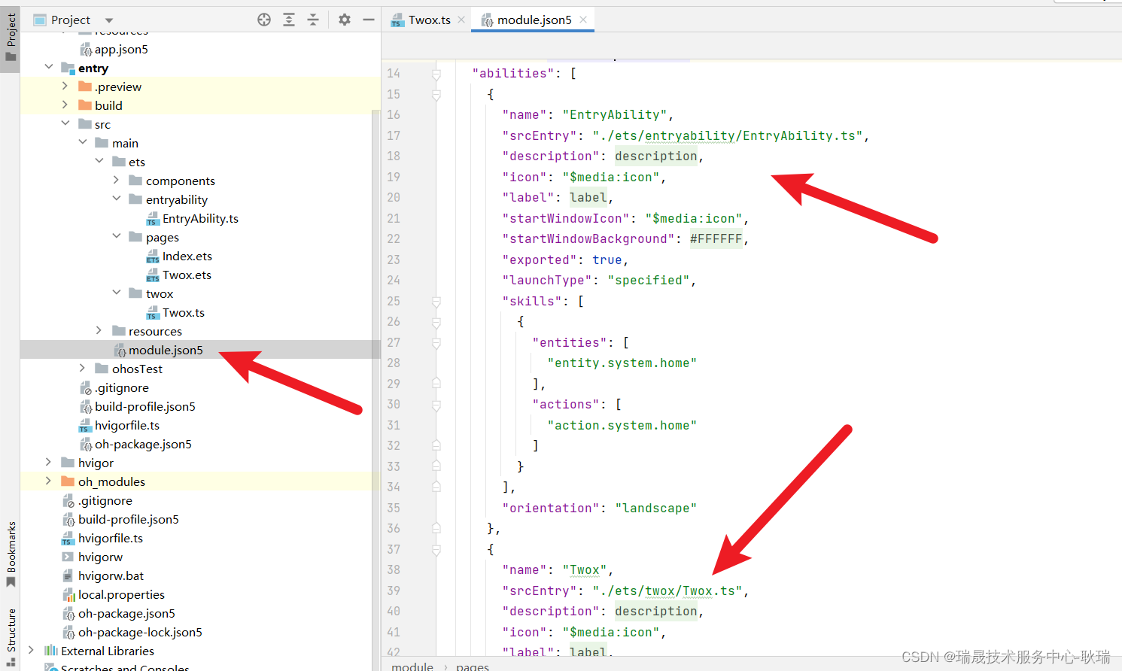The image size is (1122, 671).
Task: Fold the entities array at line 27
Action: click(436, 343)
